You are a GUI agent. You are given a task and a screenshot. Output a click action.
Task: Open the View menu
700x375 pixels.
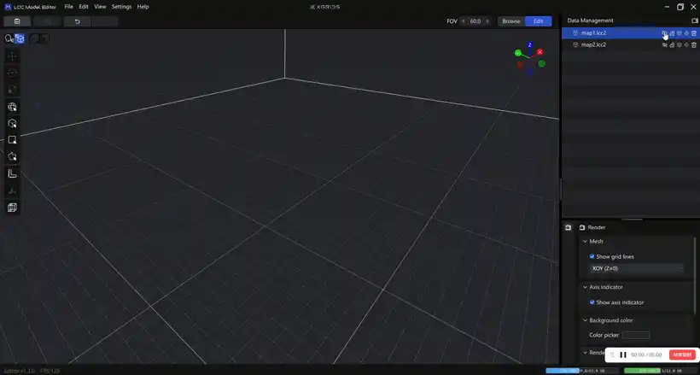[x=100, y=7]
